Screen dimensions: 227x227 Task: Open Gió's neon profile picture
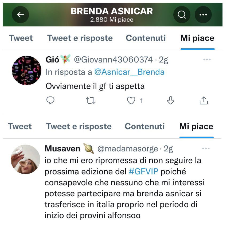(26, 71)
